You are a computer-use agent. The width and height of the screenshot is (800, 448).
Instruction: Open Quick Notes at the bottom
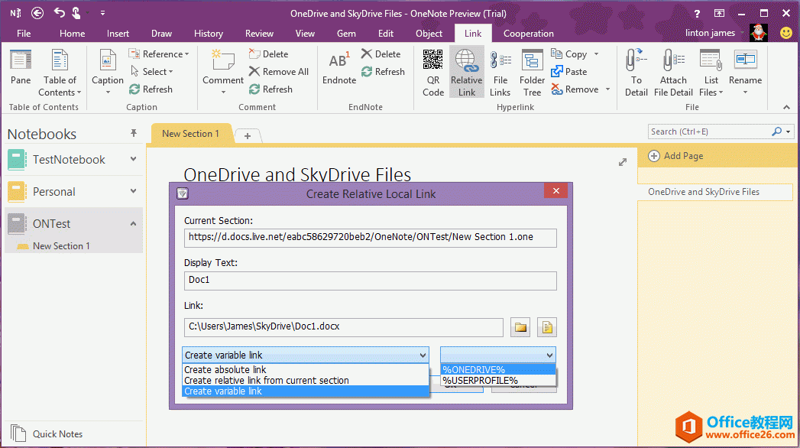coord(57,433)
